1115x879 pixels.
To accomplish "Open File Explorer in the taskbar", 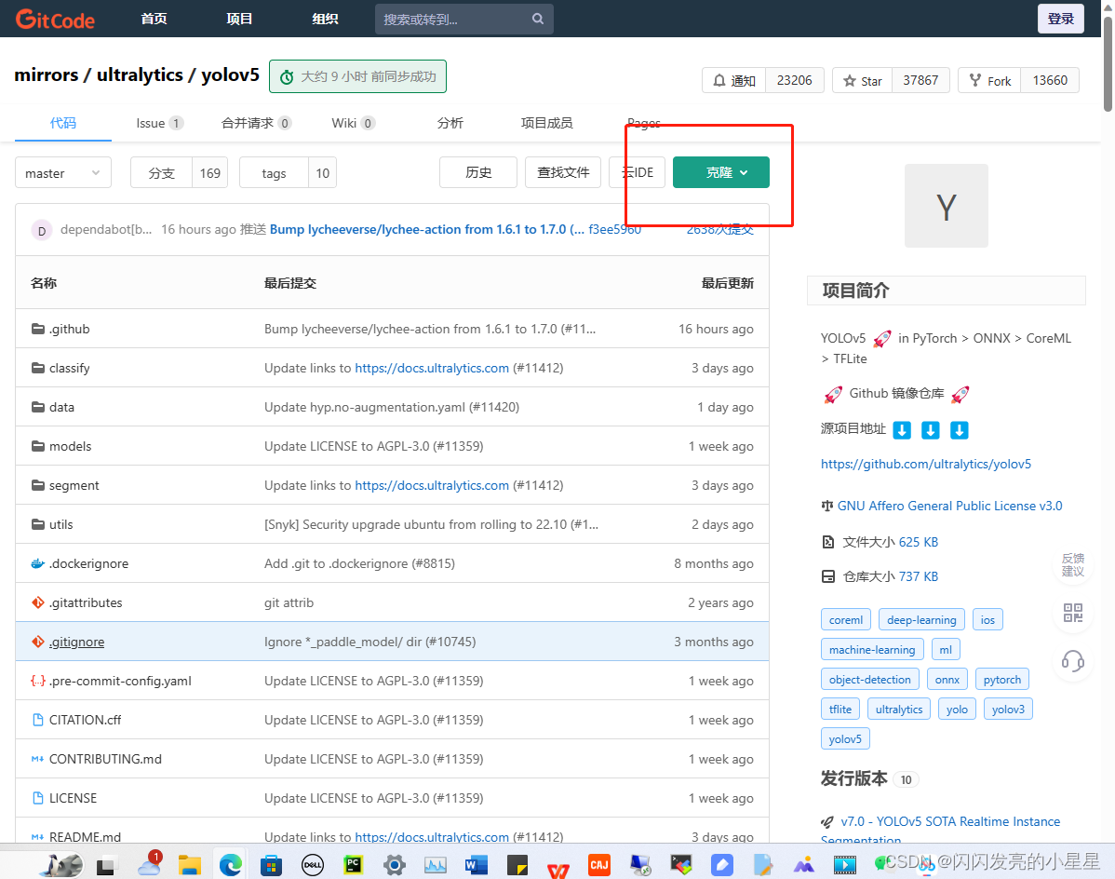I will pos(190,865).
